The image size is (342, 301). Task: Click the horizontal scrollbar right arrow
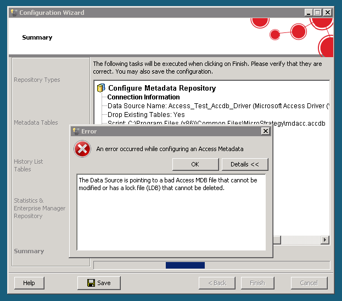click(325, 239)
